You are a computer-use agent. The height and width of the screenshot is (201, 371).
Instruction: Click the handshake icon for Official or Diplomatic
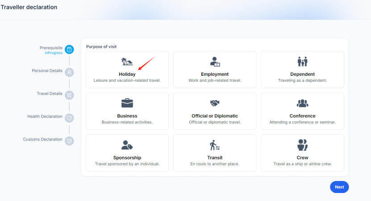point(215,103)
